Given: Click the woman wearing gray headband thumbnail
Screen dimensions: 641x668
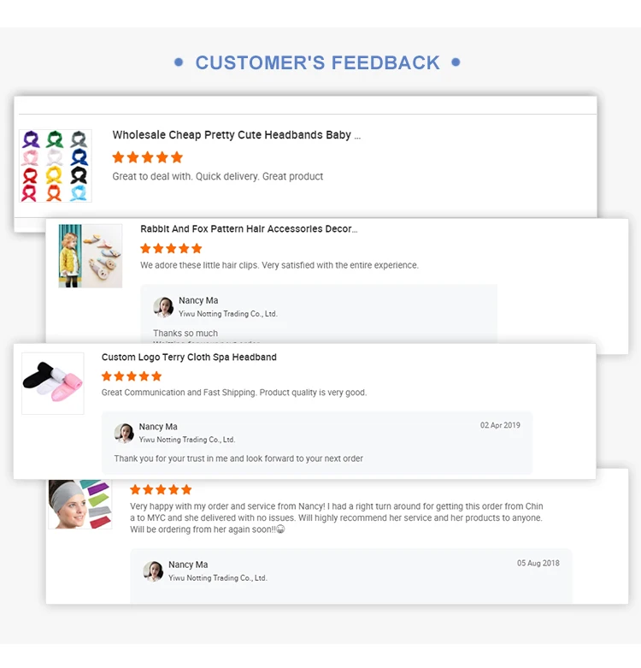Looking at the screenshot, I should click(79, 505).
